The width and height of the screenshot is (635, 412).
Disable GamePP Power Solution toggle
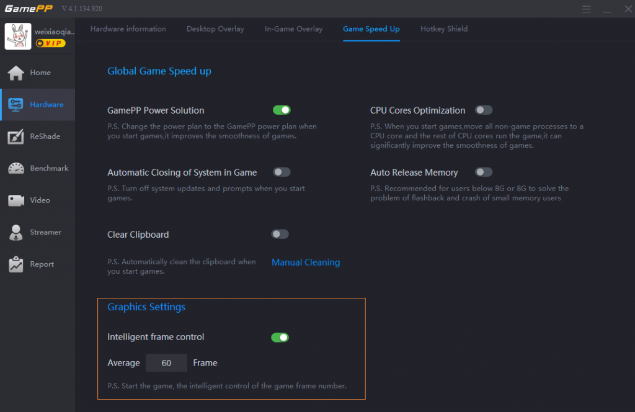[x=282, y=110]
